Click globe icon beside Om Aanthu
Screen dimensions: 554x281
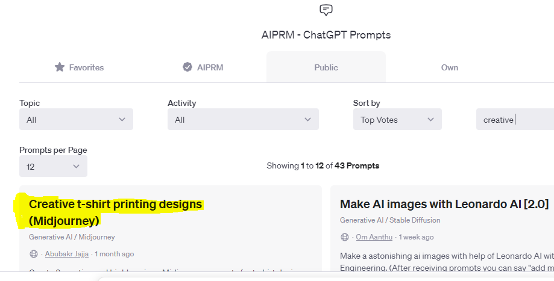[344, 237]
